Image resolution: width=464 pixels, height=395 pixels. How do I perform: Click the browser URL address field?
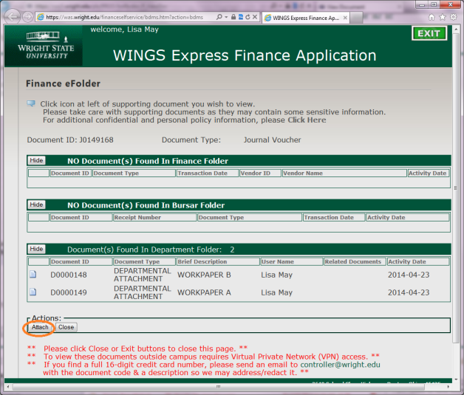pos(124,17)
